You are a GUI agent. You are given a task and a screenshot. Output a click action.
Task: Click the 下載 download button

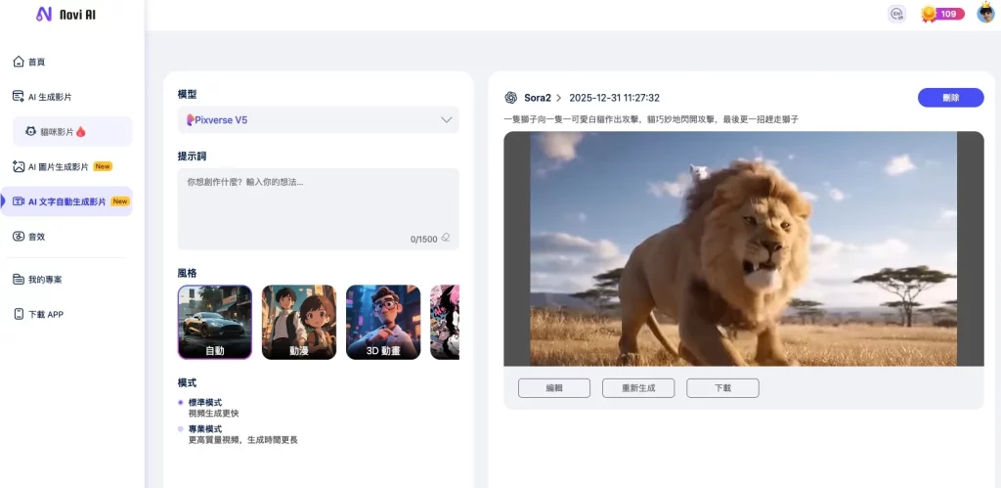pos(722,387)
